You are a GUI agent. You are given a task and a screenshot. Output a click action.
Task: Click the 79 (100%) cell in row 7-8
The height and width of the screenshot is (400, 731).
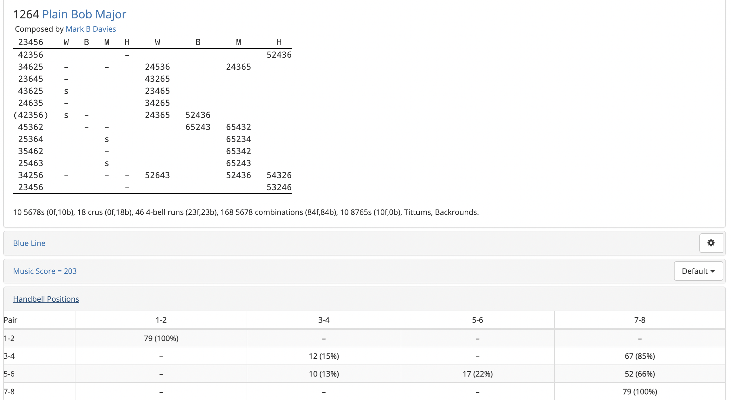640,391
